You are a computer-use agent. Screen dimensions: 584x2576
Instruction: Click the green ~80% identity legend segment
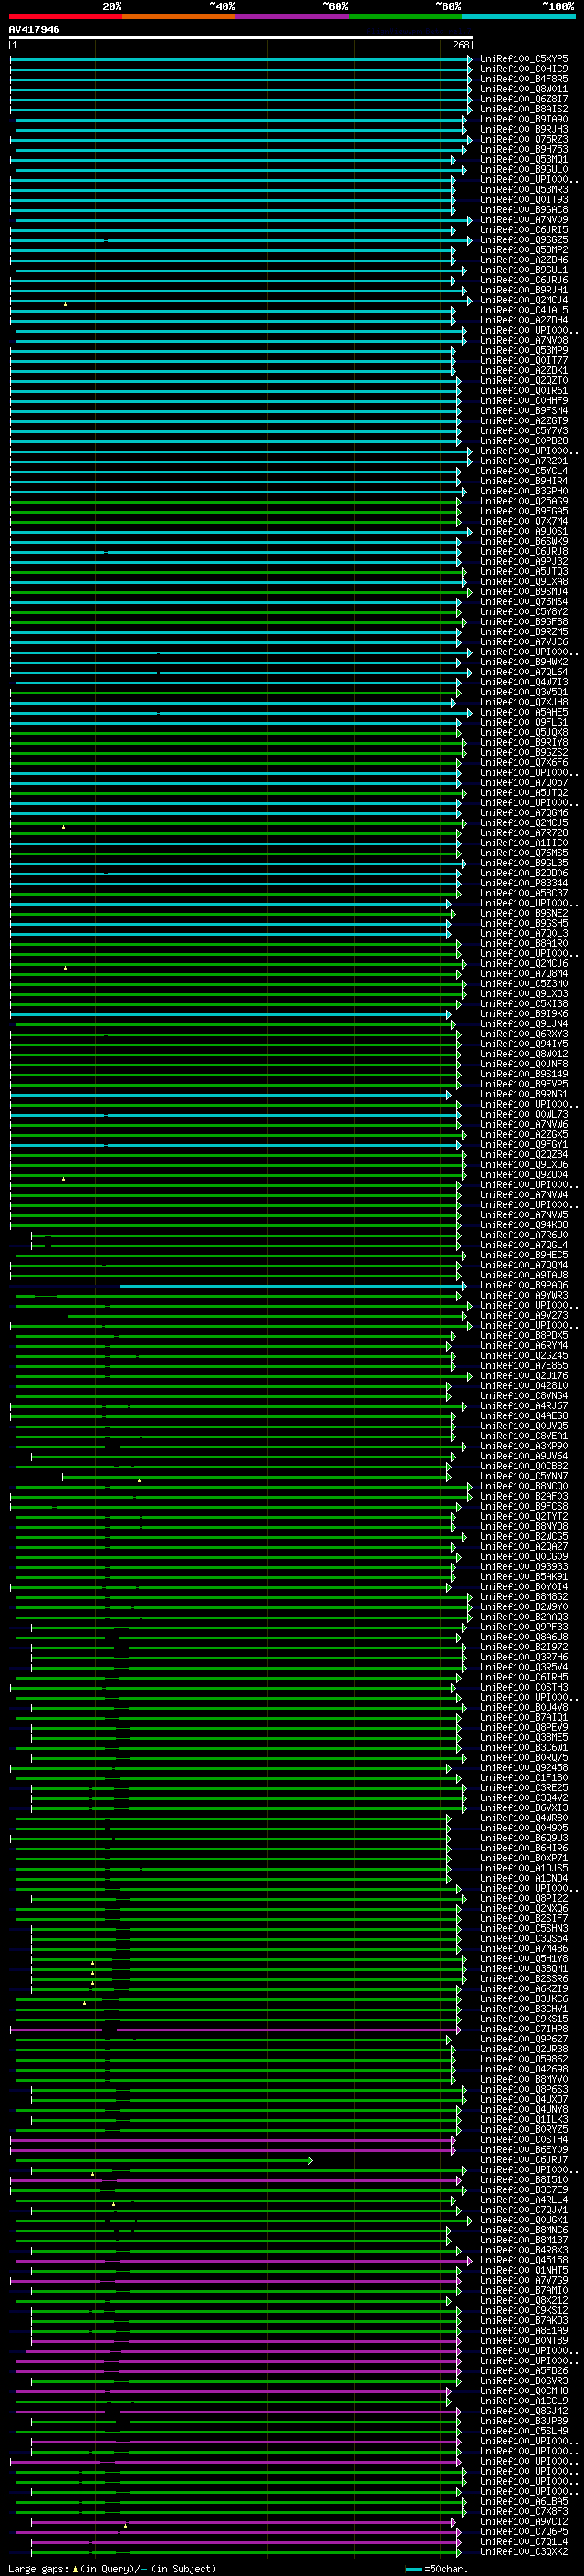pos(405,17)
